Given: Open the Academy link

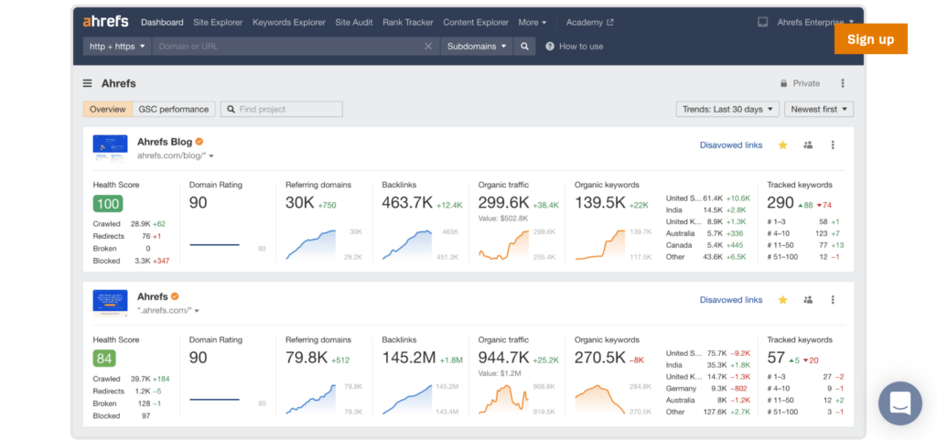Looking at the screenshot, I should click(x=585, y=22).
